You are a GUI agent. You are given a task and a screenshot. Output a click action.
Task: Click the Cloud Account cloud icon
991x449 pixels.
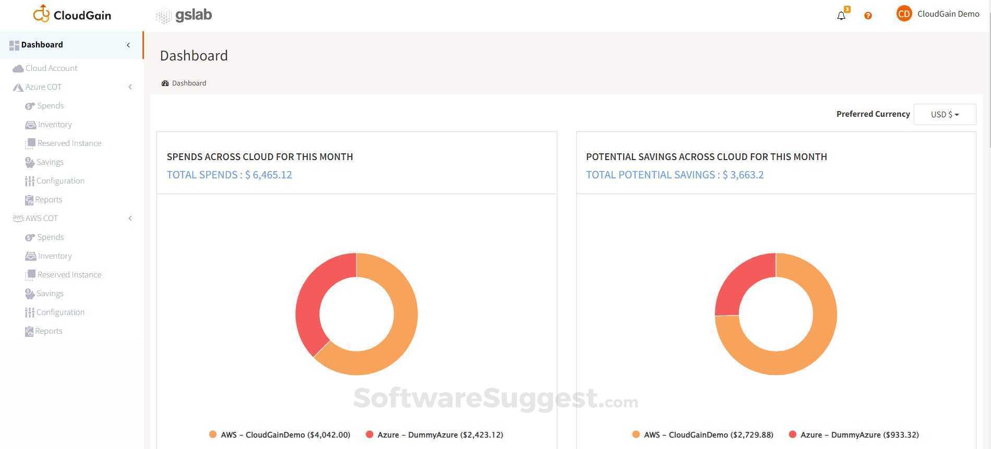[x=18, y=68]
